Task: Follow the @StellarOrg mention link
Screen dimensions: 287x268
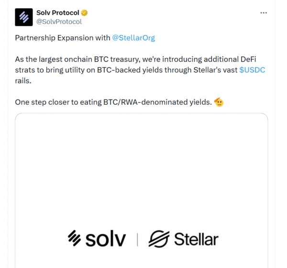Action: coord(133,38)
